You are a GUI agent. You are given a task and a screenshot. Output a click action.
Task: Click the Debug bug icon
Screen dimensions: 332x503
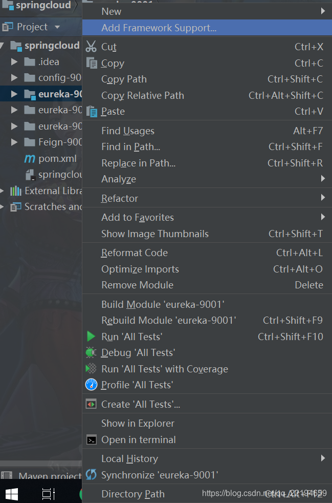(x=91, y=352)
